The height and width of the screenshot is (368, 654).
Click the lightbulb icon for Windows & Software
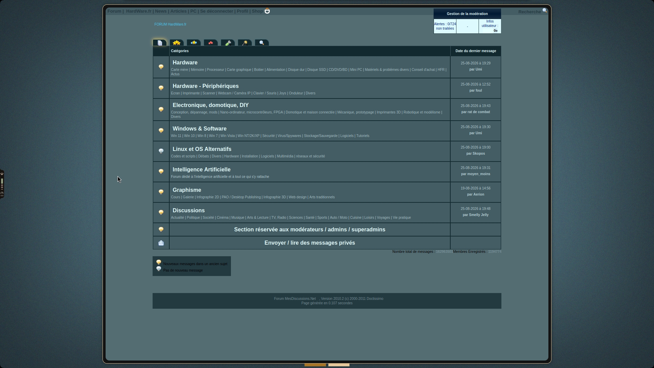tap(161, 131)
